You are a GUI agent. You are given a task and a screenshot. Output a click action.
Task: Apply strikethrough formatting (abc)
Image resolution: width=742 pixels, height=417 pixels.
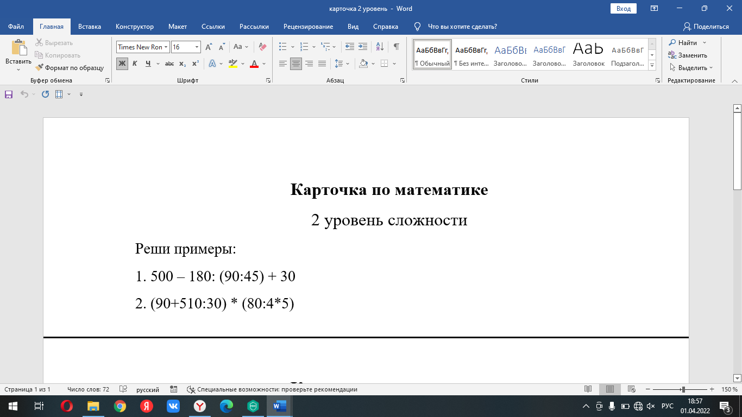(x=169, y=64)
